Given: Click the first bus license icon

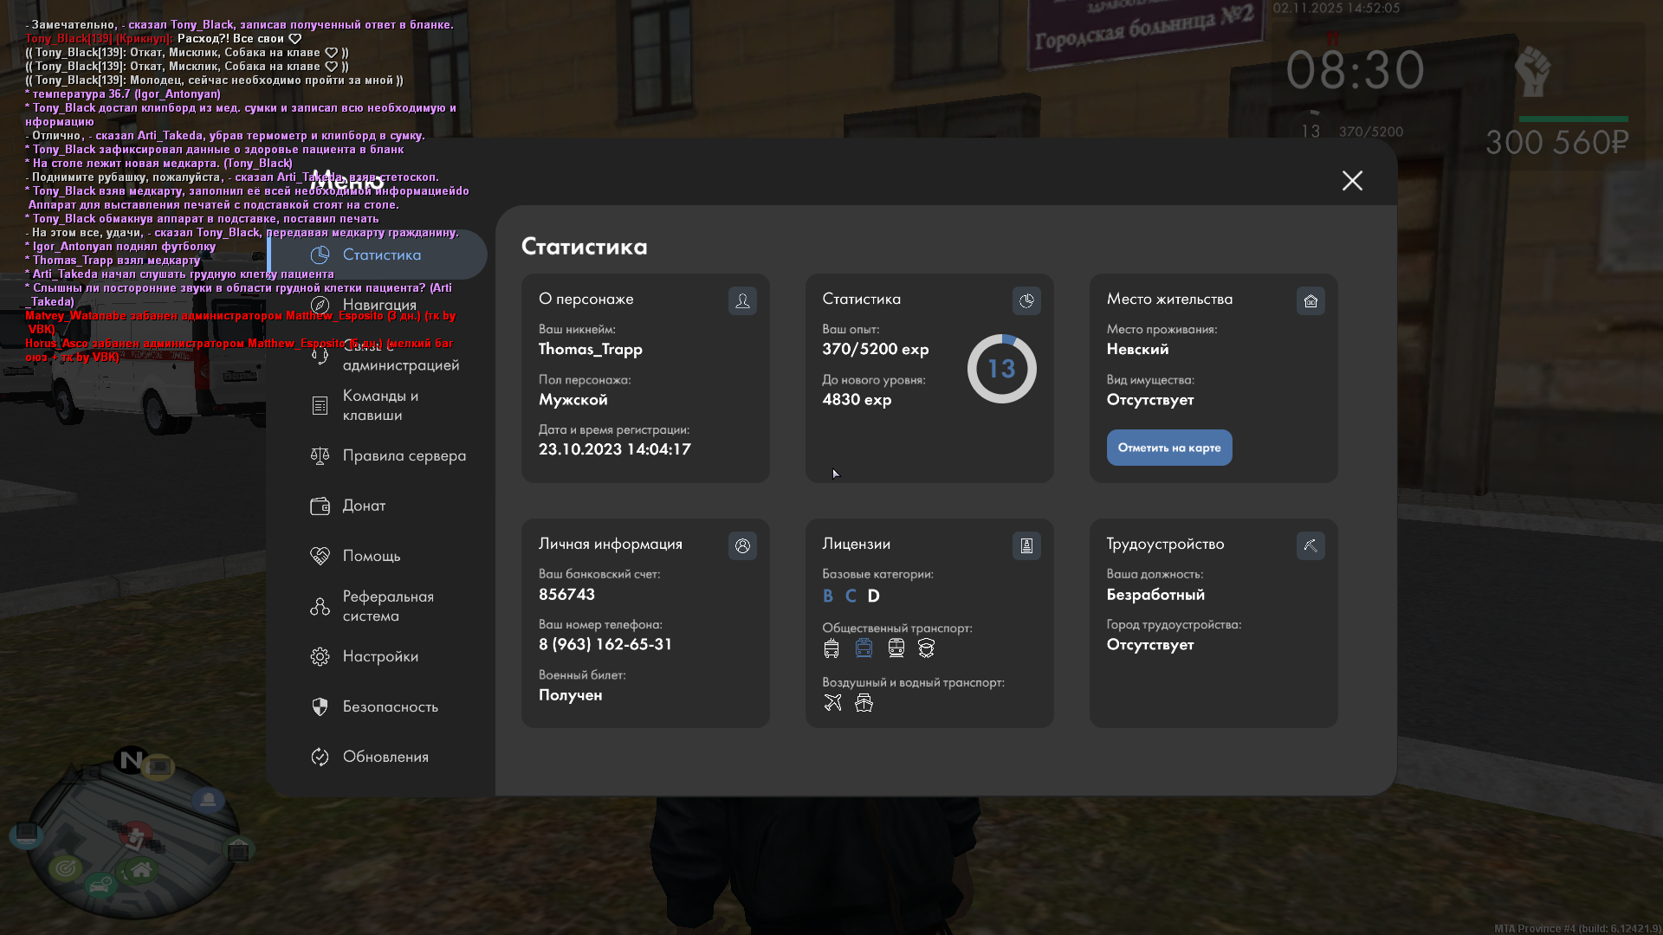Looking at the screenshot, I should 831,648.
